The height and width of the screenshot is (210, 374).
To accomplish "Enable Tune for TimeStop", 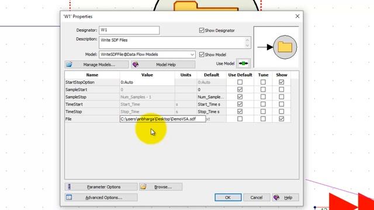I will pos(263,111).
